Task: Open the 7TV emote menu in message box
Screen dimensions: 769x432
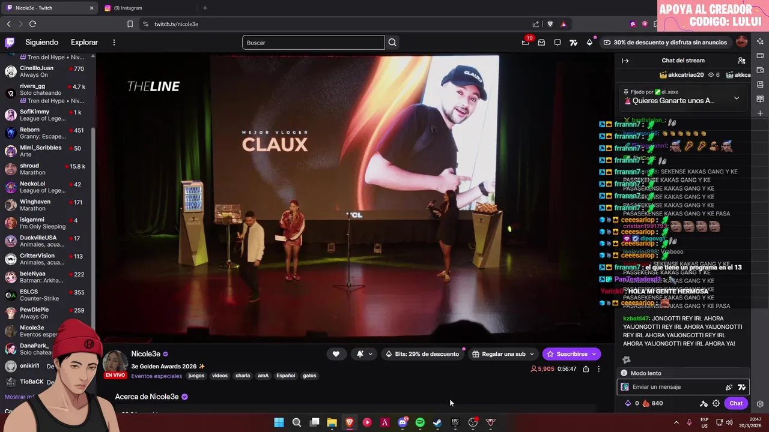Action: (741, 387)
